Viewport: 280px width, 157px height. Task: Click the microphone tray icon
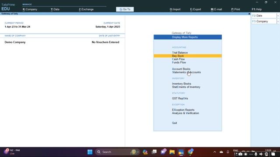(228, 152)
